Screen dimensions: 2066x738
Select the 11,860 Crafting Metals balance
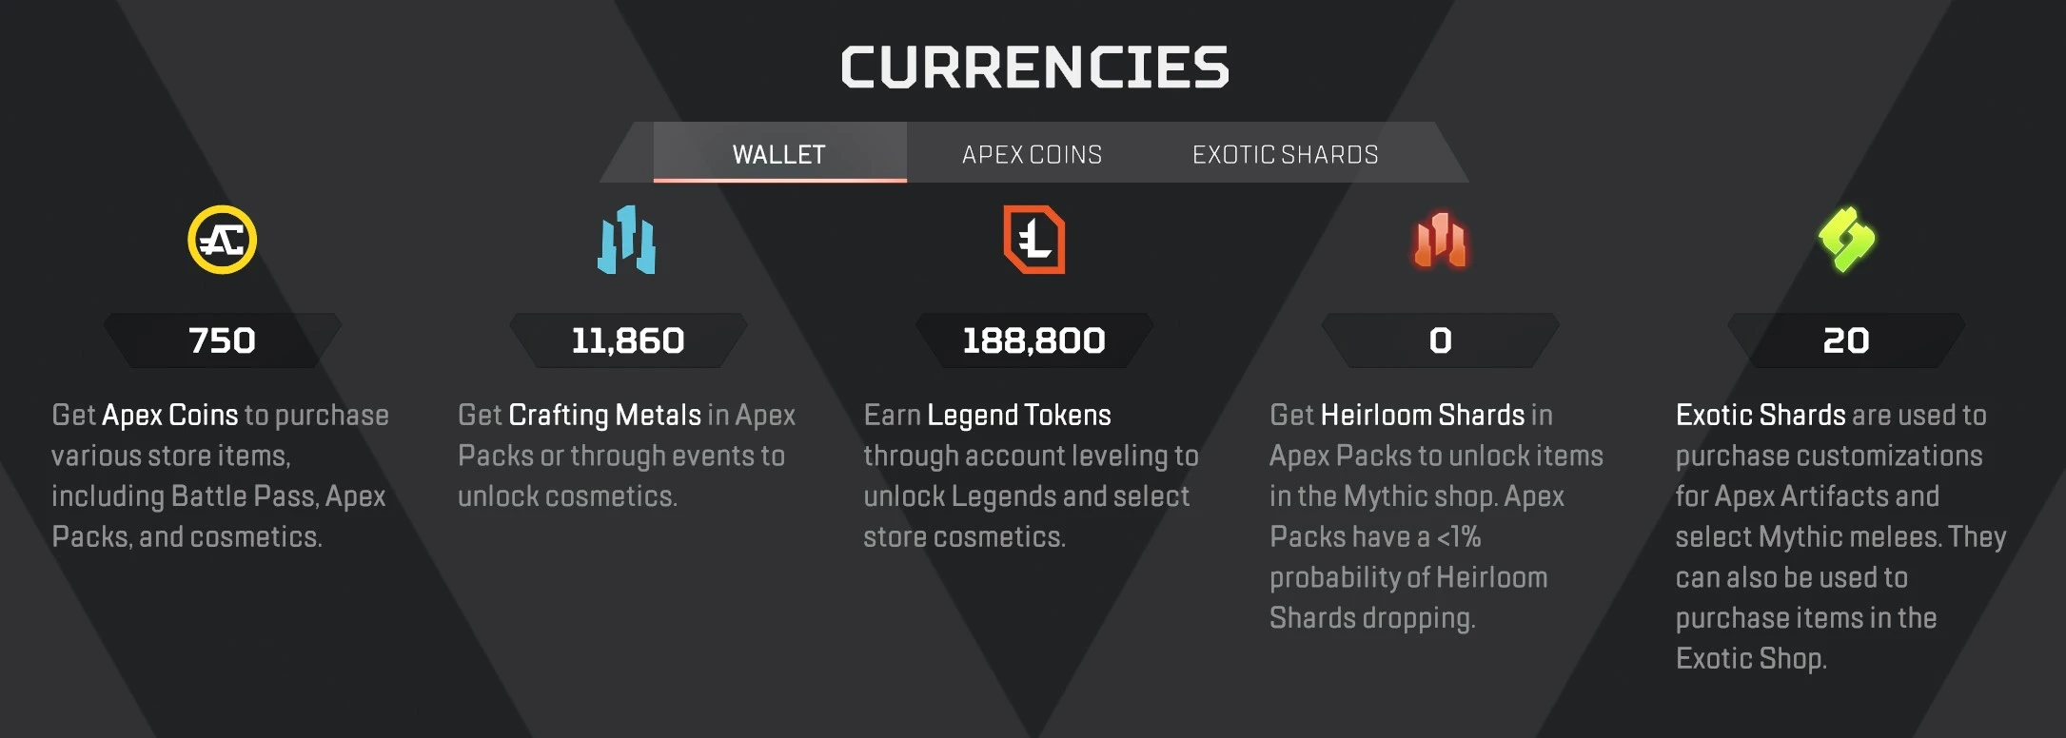(x=628, y=340)
